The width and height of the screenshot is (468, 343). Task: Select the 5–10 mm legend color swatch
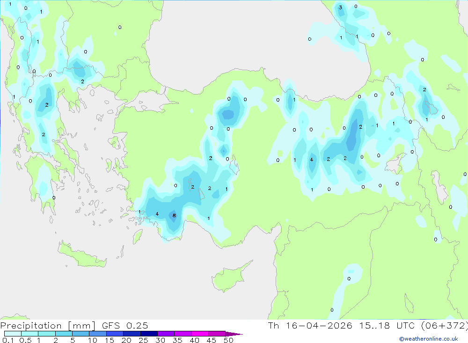pos(80,334)
